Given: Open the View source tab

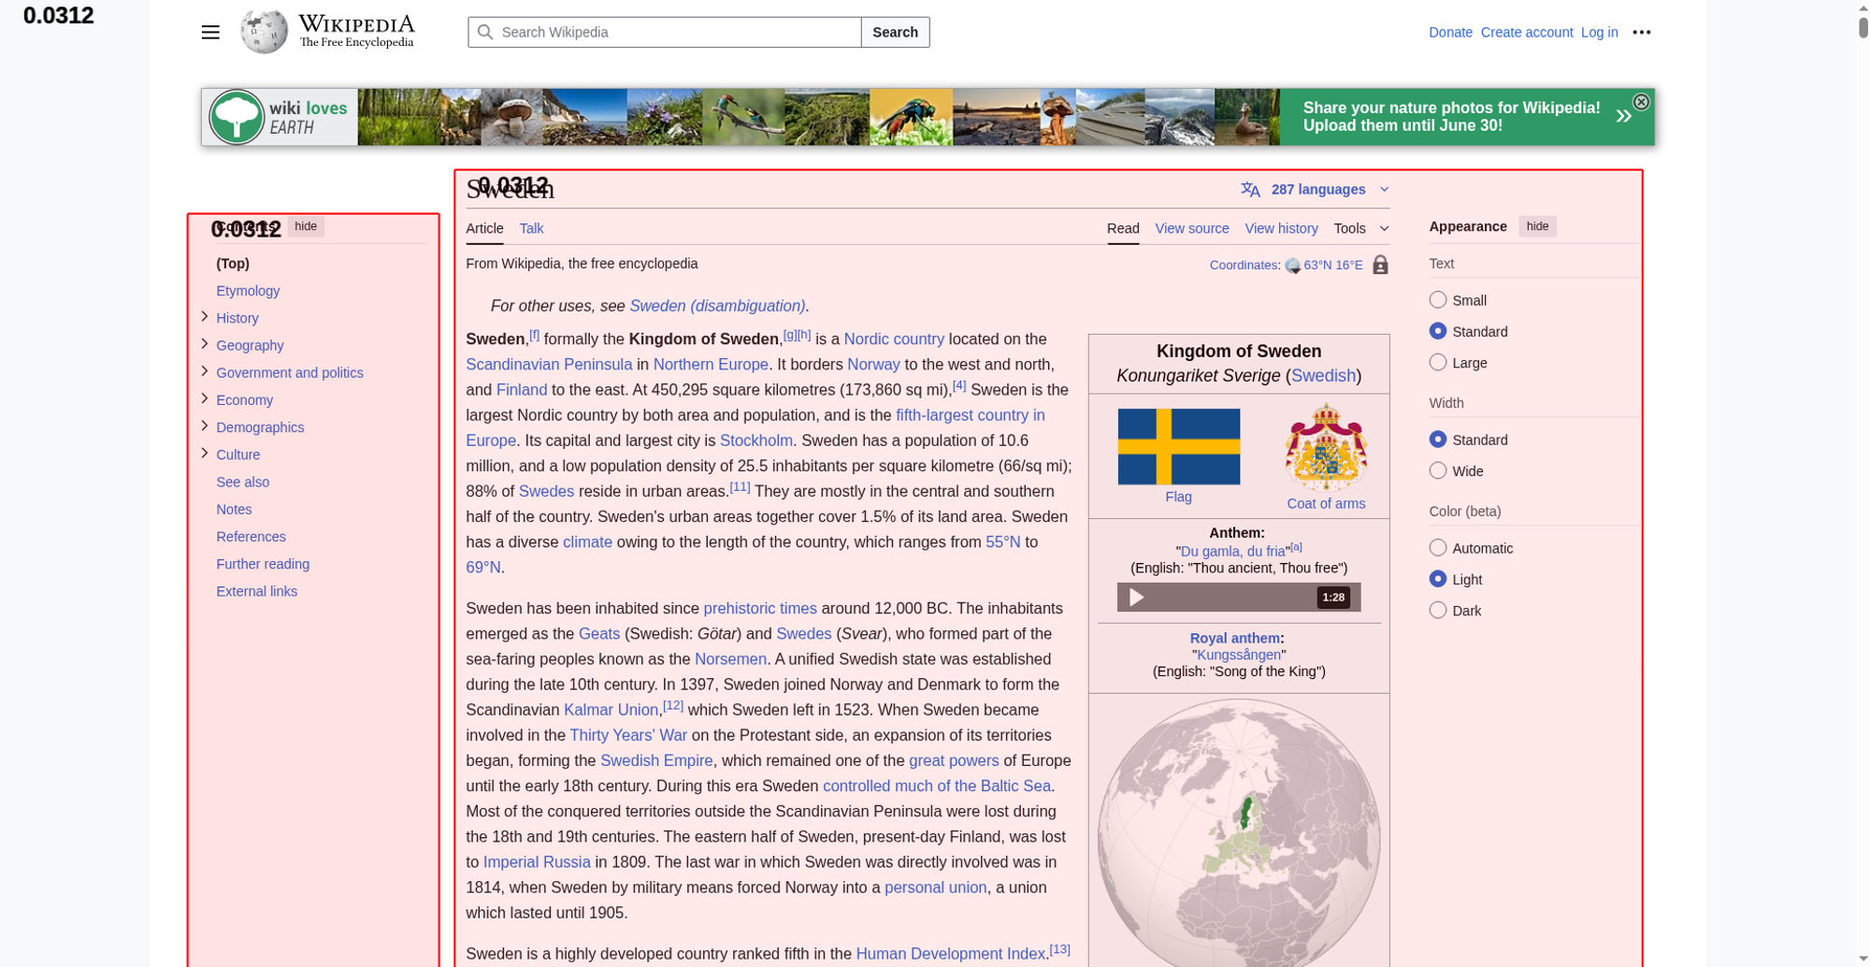Looking at the screenshot, I should (1192, 228).
